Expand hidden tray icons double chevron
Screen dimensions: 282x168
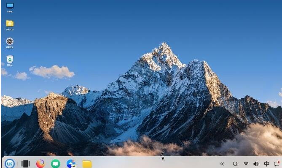pos(222,164)
